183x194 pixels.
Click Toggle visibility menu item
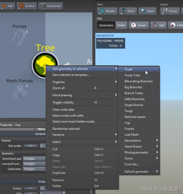tap(82, 102)
